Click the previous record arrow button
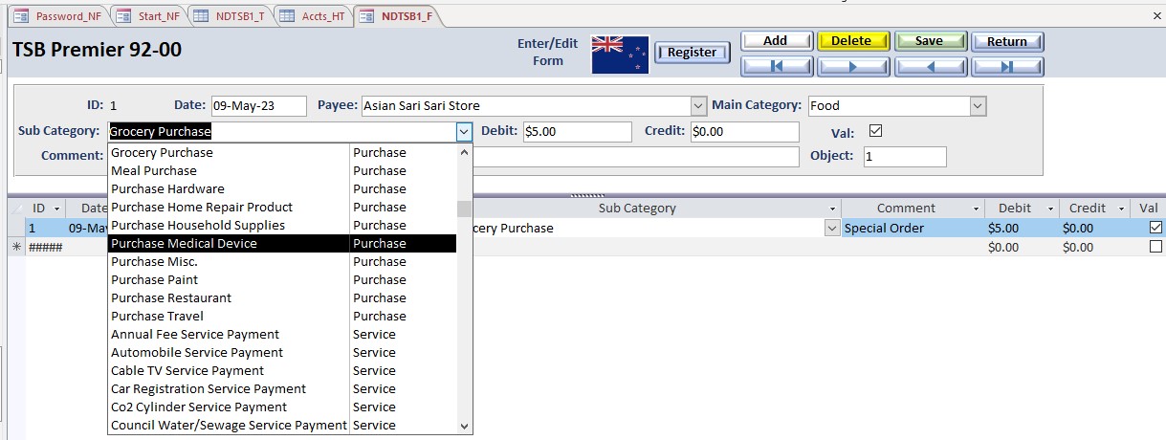This screenshot has width=1166, height=440. 931,67
